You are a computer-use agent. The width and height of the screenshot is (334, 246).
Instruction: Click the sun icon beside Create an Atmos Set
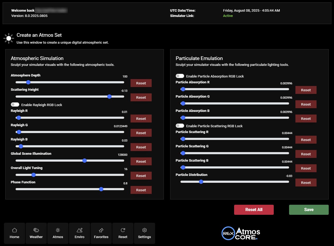pos(8,38)
